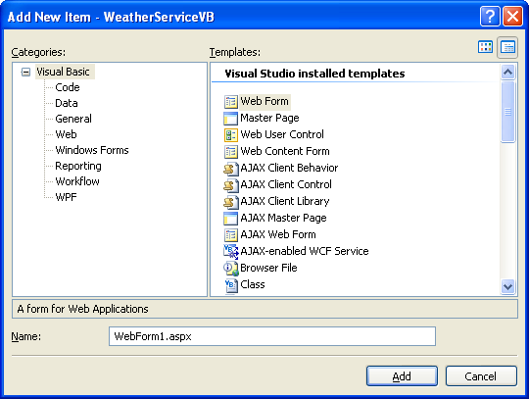Click the Class template icon
Screen dimensions: 529x399
click(x=231, y=285)
